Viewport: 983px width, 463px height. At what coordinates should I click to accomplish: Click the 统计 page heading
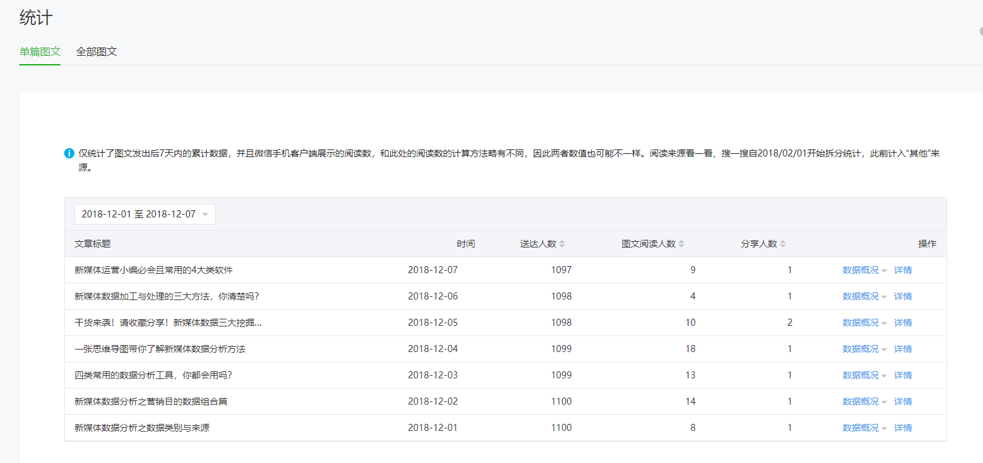(36, 18)
